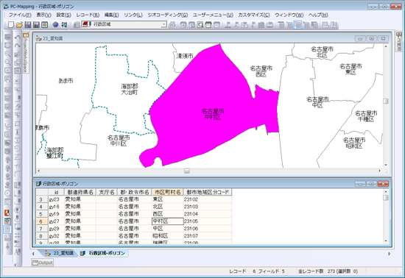405x278 pixels.
Task: Click the first floppy disk save icon
Action: (28, 25)
